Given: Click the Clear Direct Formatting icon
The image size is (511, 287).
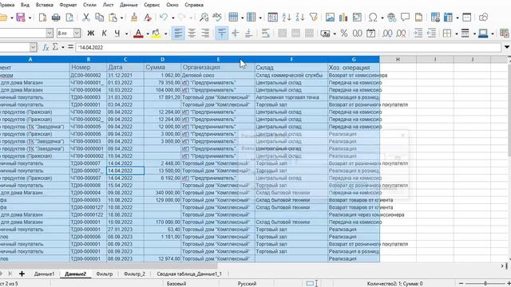Looking at the screenshot, I should pos(148,18).
